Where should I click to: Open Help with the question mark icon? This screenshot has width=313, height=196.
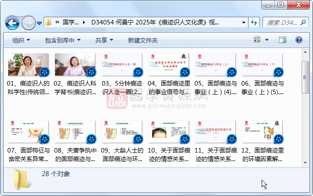coord(299,40)
